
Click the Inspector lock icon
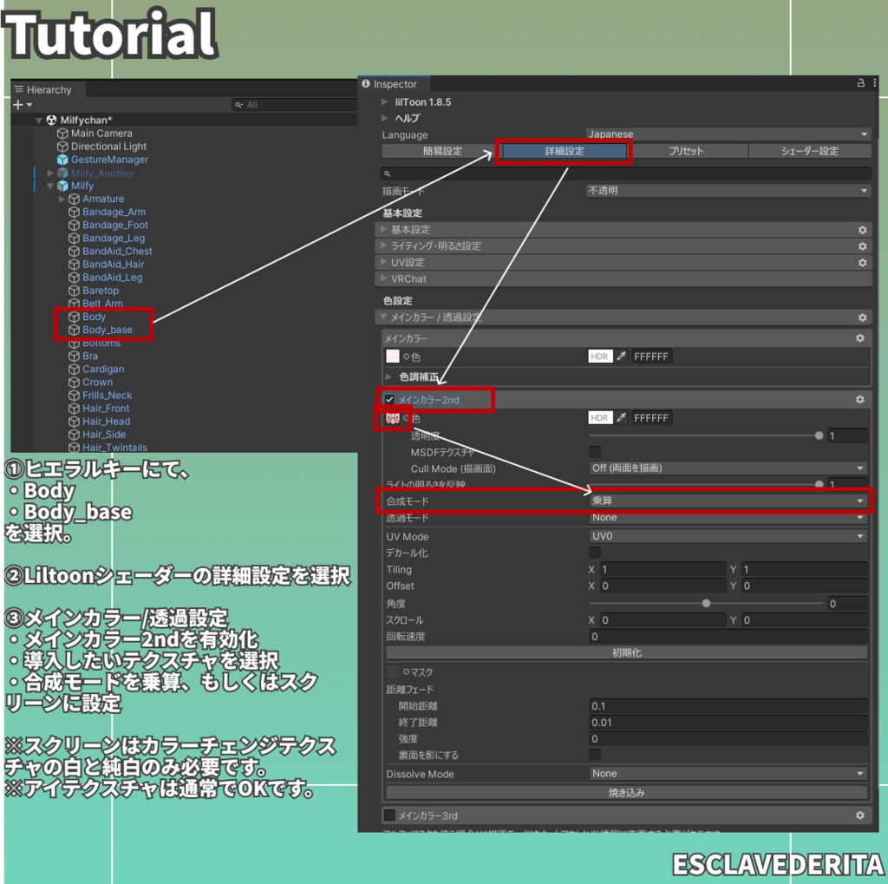click(860, 82)
